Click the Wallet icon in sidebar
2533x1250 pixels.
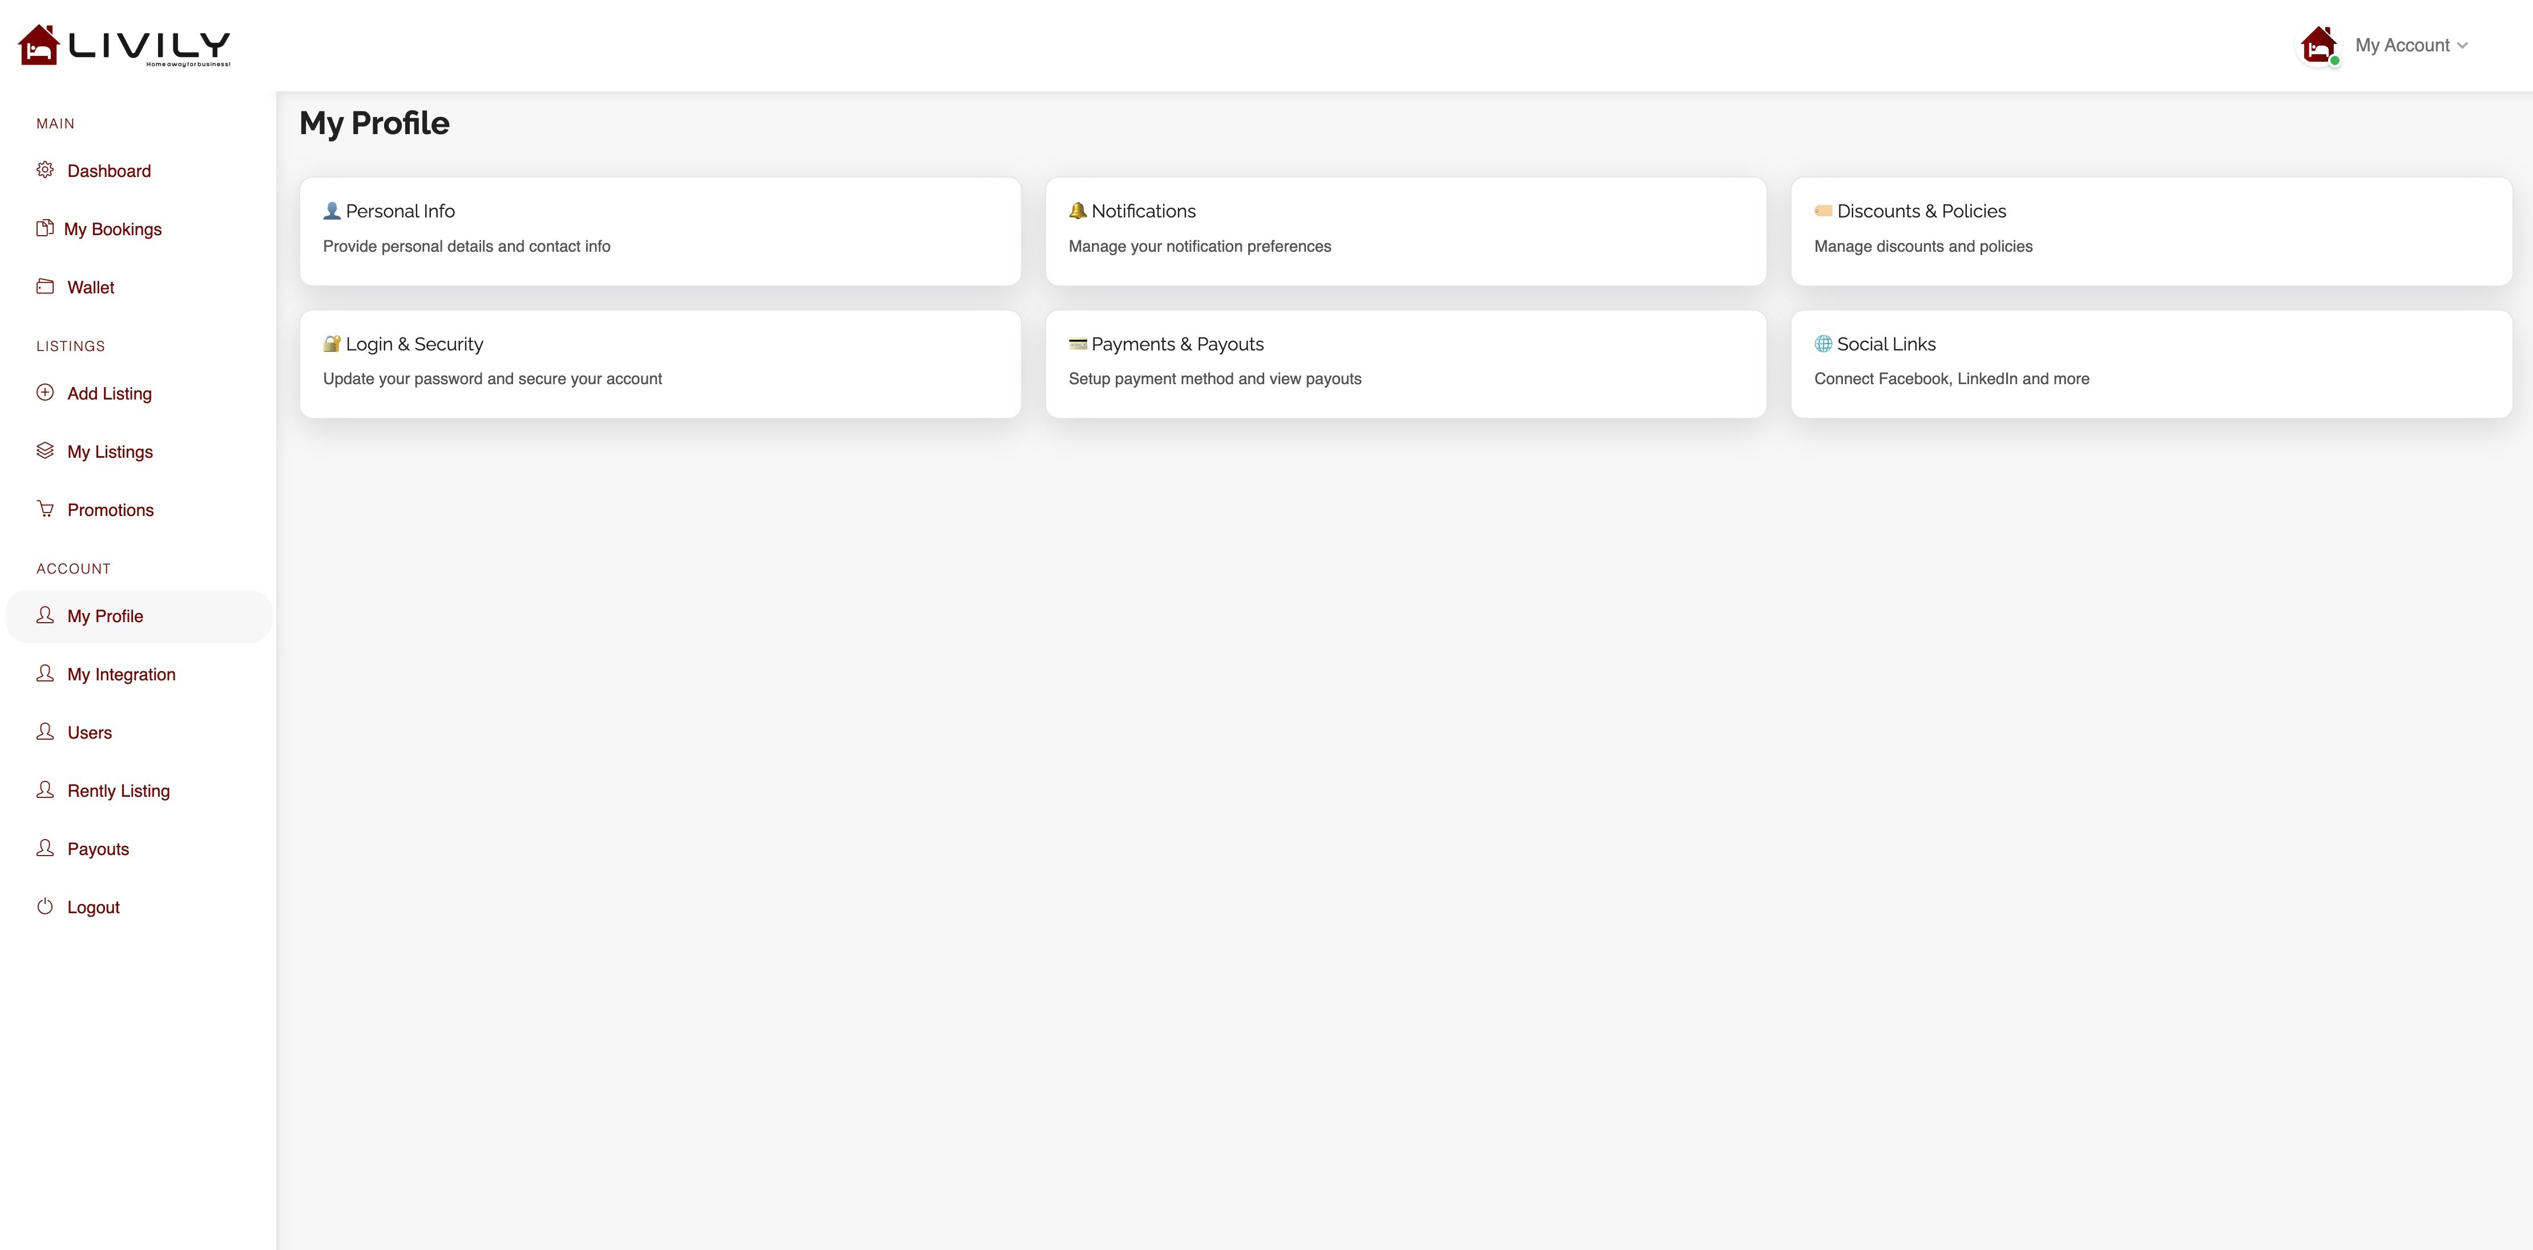[45, 286]
